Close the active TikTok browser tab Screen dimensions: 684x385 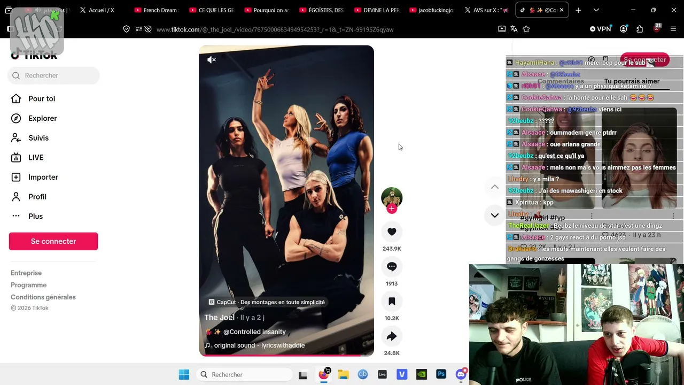point(561,10)
